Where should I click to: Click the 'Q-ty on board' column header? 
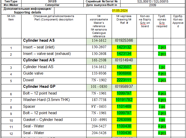pyautogui.click(x=145, y=21)
